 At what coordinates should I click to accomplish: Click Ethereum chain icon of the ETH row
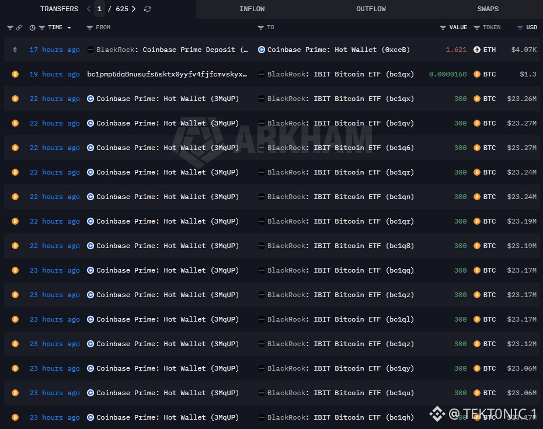click(x=15, y=50)
